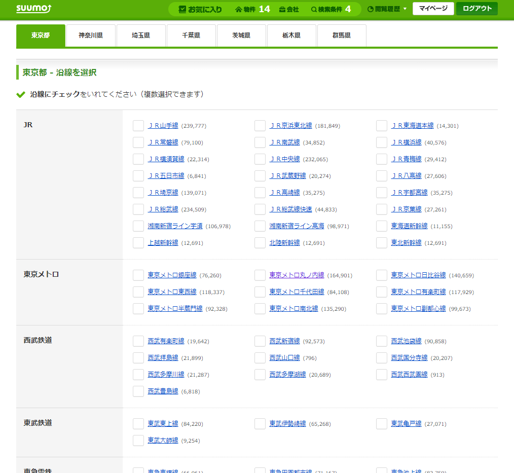Switch to the 東京都 tab
The width and height of the screenshot is (514, 473).
41,35
